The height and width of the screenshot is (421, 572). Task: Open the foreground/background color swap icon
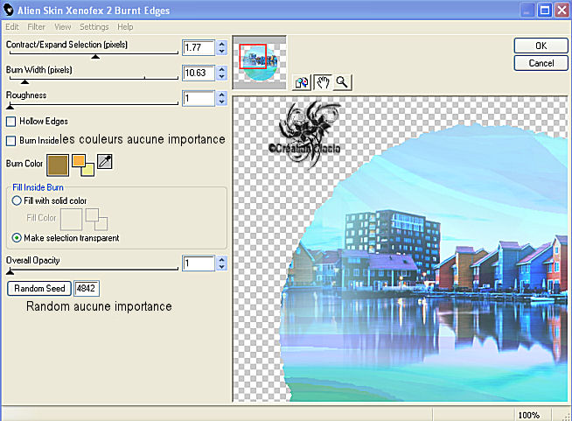tap(81, 163)
